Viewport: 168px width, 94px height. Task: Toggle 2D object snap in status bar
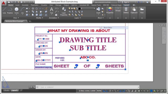coord(124,91)
